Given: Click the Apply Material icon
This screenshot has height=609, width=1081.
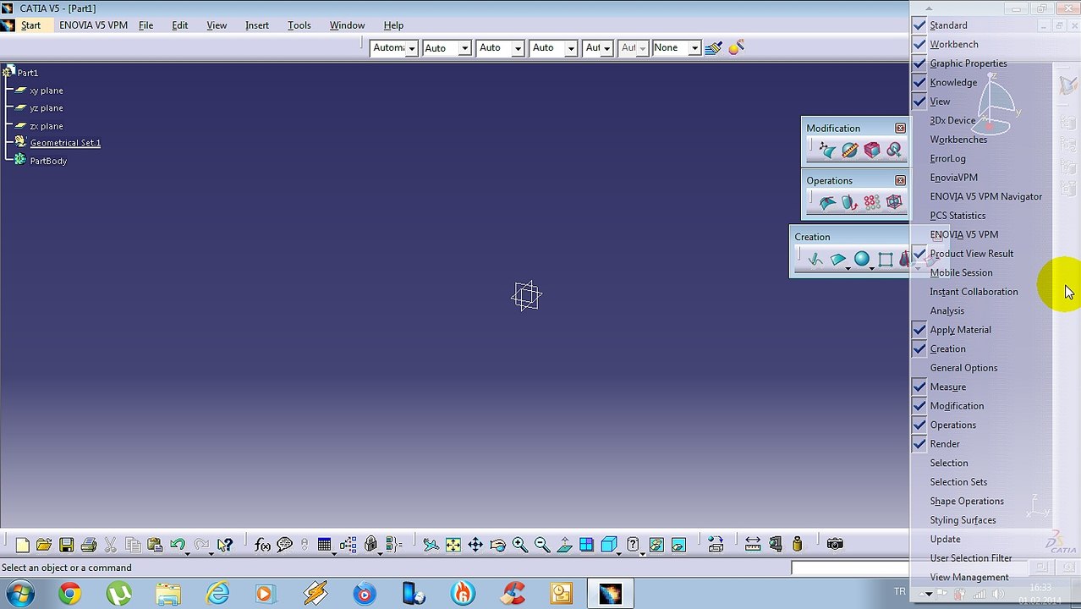Looking at the screenshot, I should click(716, 544).
